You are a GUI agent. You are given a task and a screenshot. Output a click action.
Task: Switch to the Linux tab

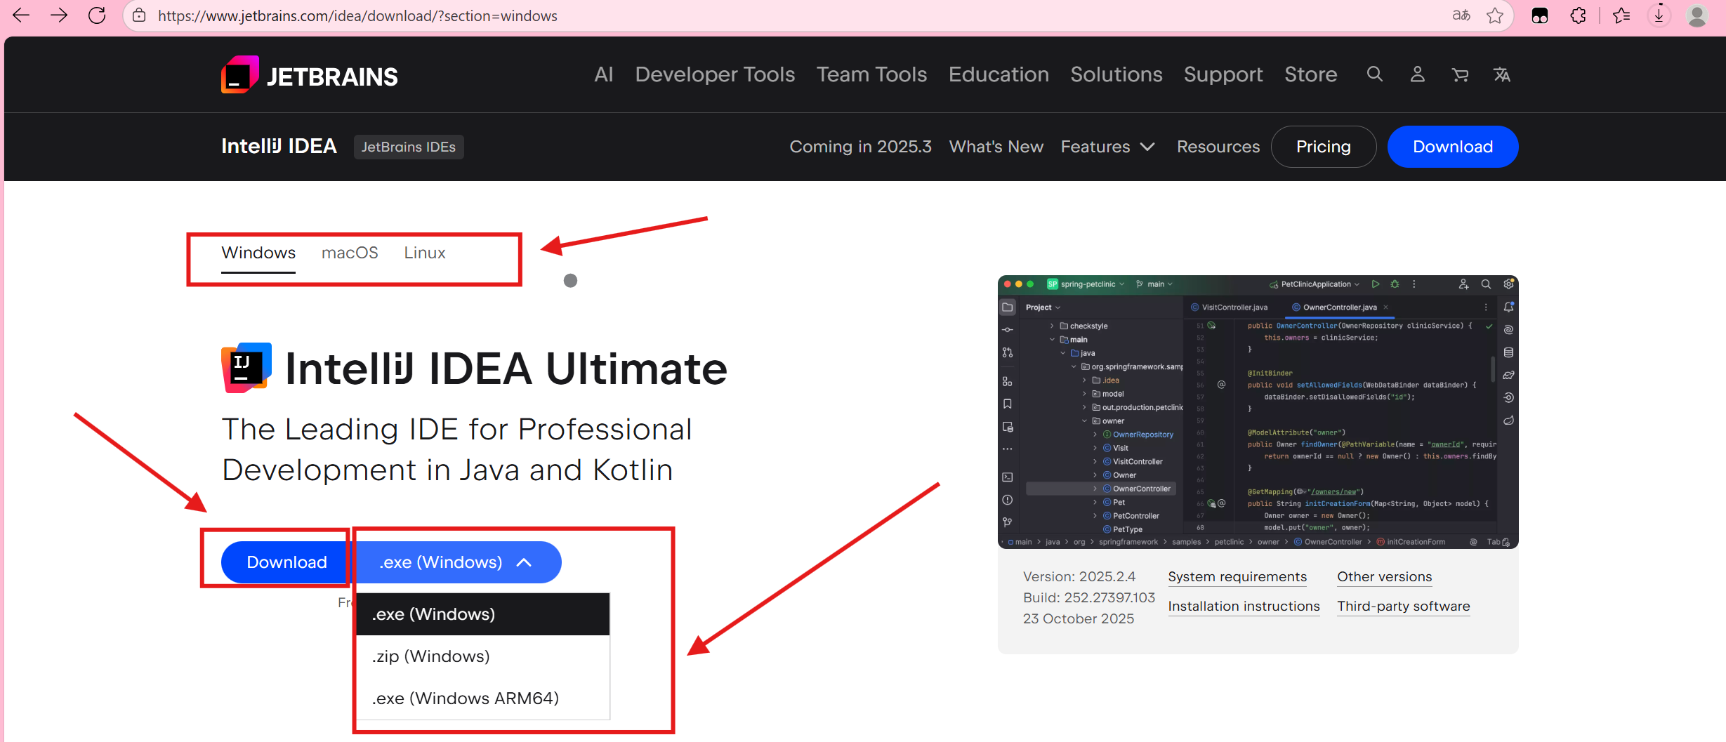pos(425,253)
